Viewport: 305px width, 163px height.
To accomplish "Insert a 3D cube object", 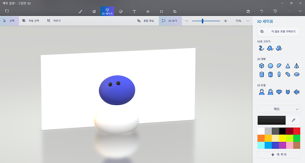I will click(x=262, y=66).
